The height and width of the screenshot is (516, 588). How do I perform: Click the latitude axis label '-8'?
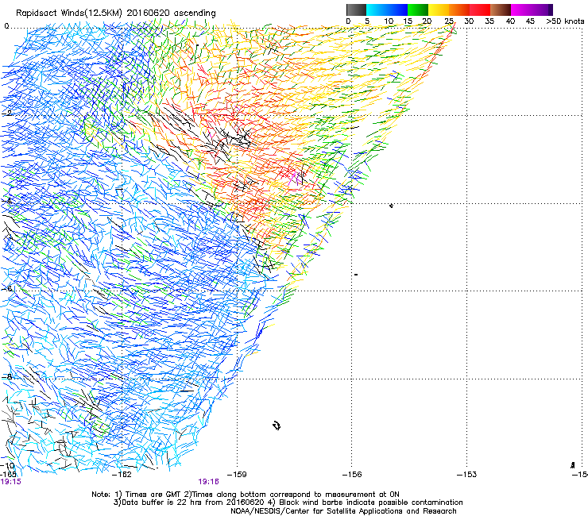(6, 377)
